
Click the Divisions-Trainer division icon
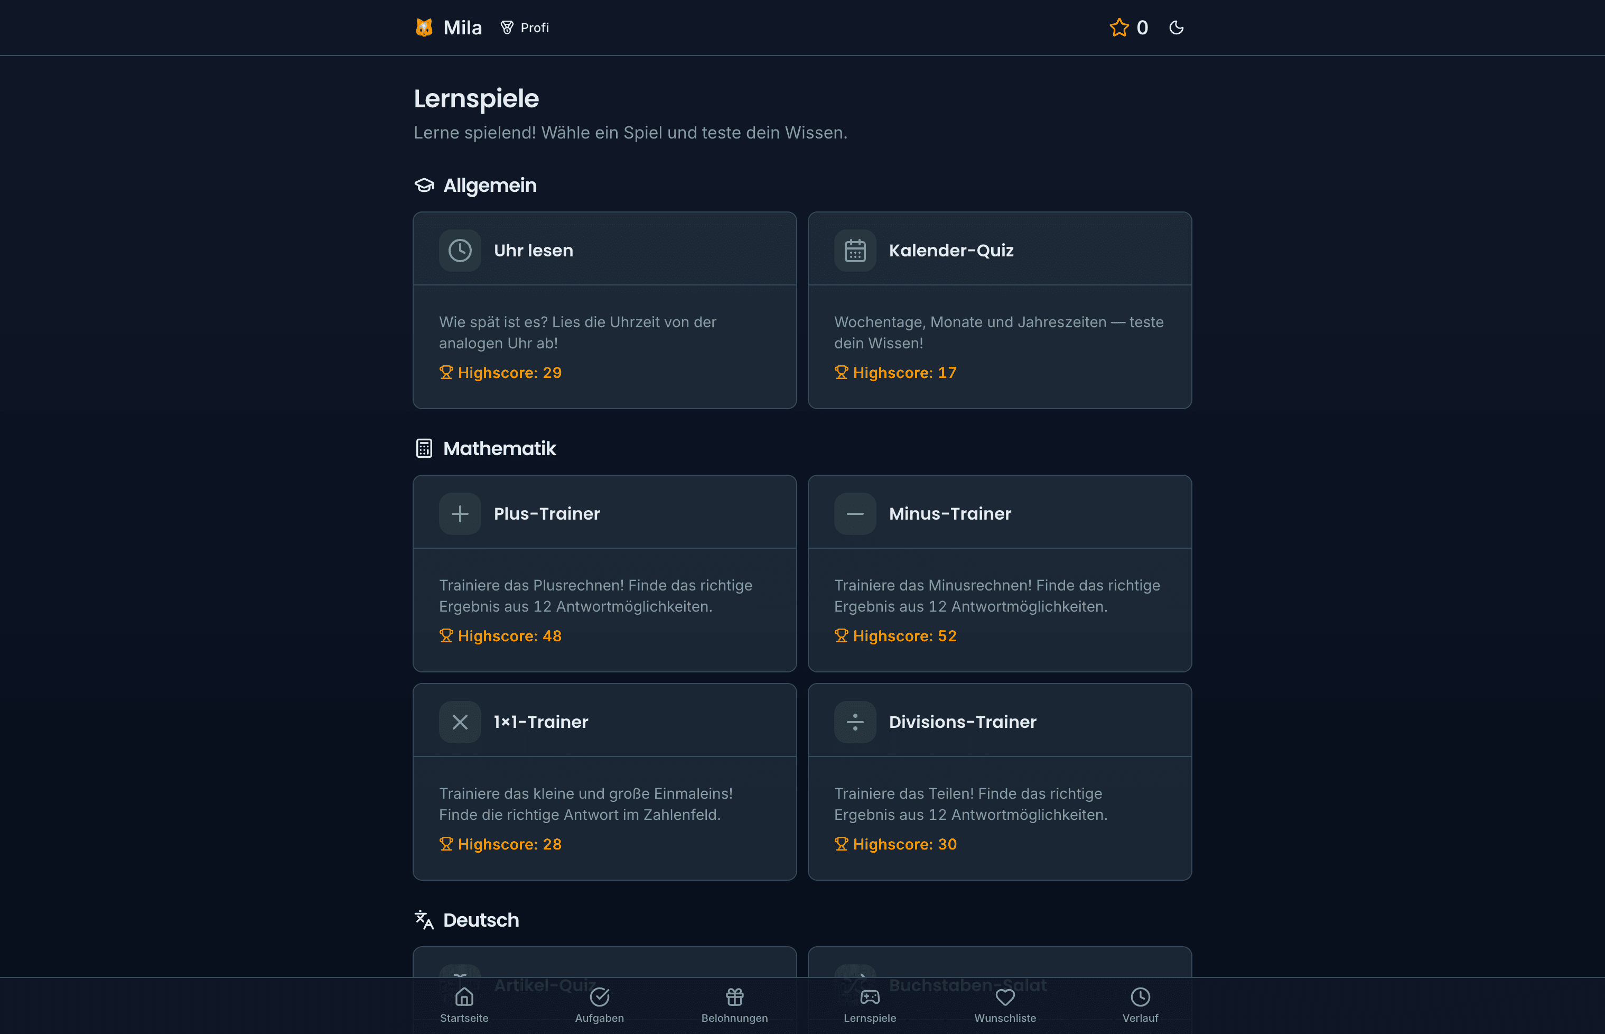click(x=855, y=722)
